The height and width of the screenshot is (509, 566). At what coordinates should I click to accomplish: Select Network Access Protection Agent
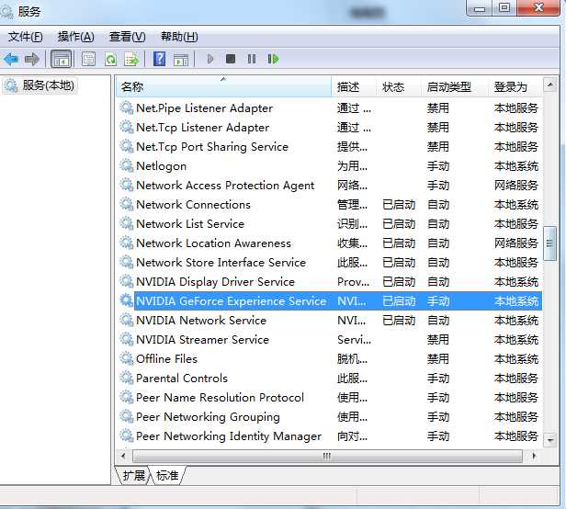coord(225,186)
